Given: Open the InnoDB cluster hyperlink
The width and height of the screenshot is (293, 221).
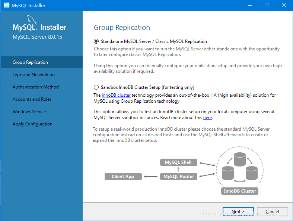Looking at the screenshot, I should coord(116,95).
